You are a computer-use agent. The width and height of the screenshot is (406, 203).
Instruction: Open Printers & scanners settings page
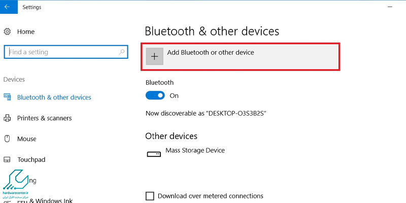pyautogui.click(x=44, y=118)
